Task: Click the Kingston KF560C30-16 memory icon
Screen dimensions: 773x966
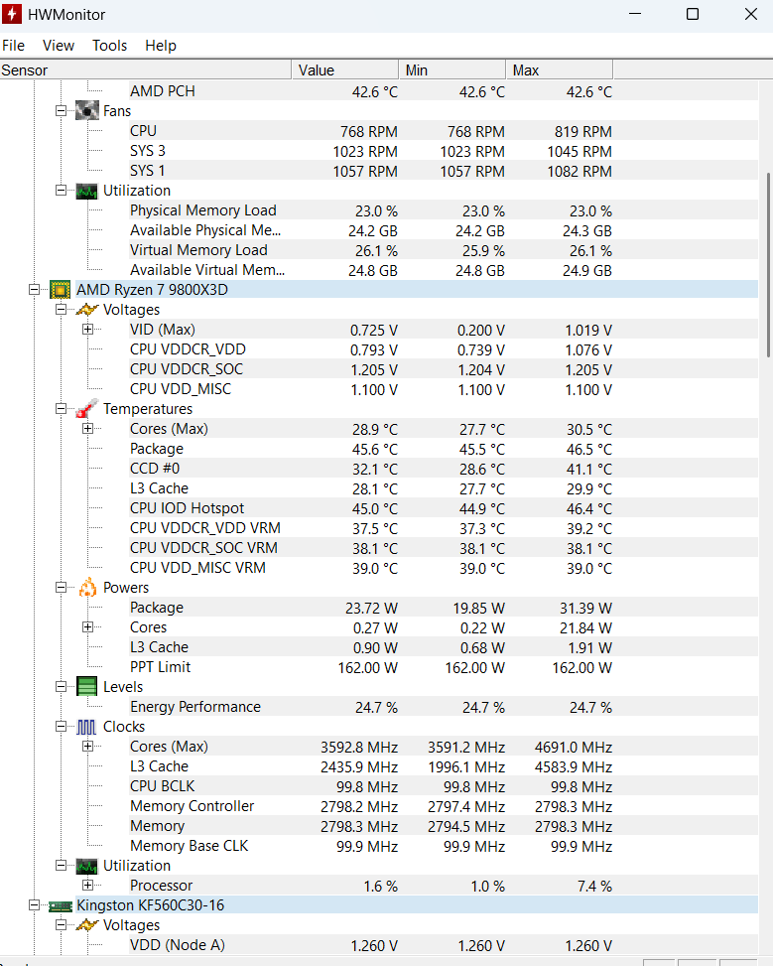Action: [x=61, y=905]
